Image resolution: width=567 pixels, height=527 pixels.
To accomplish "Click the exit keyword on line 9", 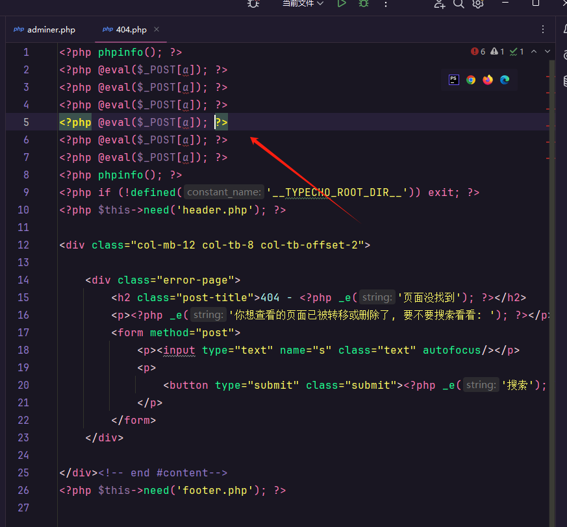I will coord(441,192).
